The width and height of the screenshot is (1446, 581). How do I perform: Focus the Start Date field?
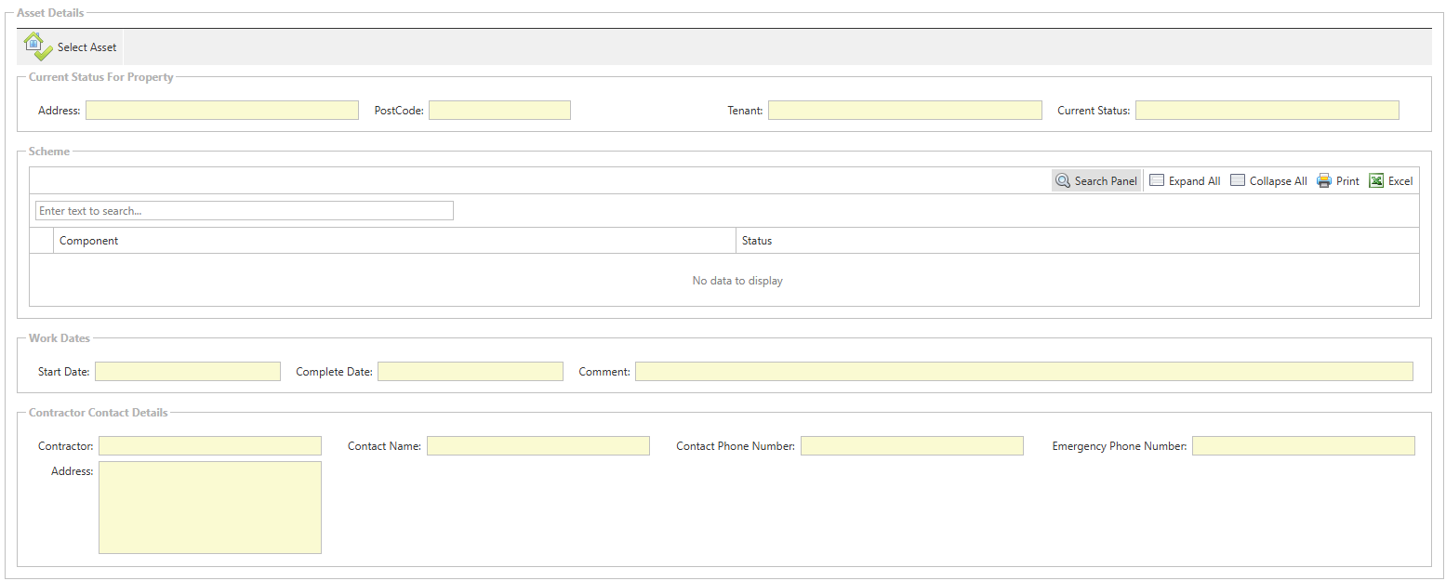187,372
